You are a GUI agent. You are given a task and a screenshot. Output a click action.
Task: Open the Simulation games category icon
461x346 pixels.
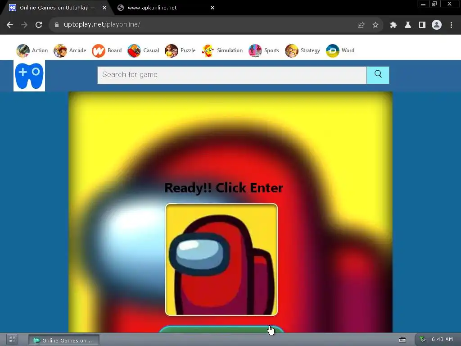pos(208,50)
